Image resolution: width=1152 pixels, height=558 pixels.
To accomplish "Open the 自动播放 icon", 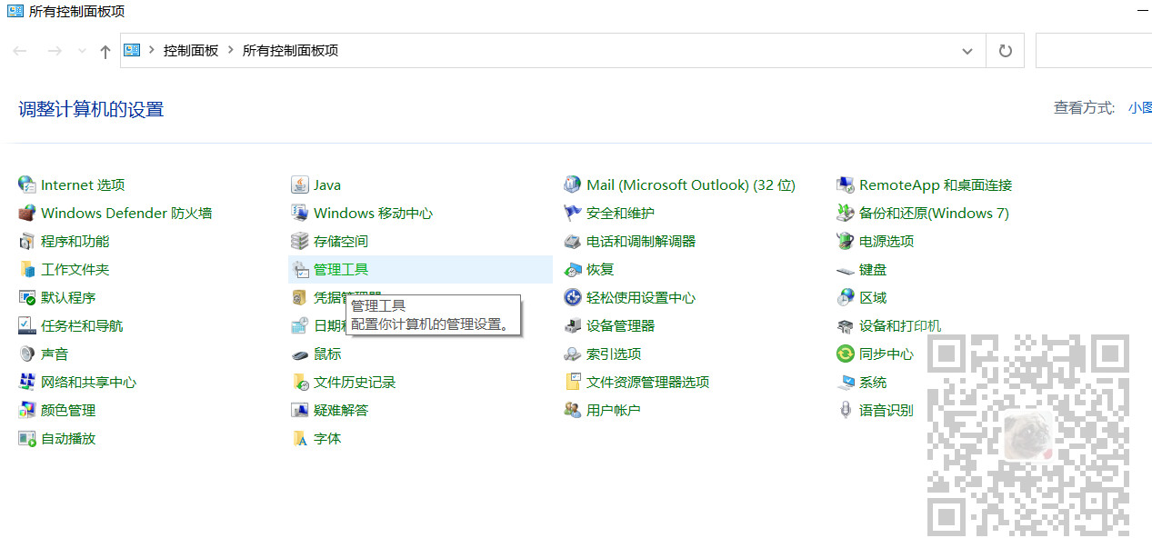I will point(26,438).
